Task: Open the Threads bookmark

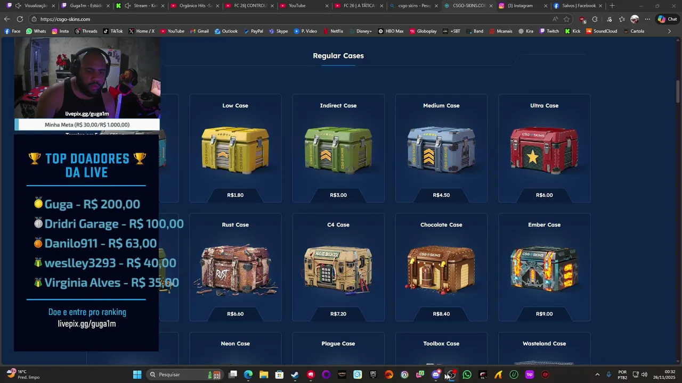Action: [x=86, y=31]
